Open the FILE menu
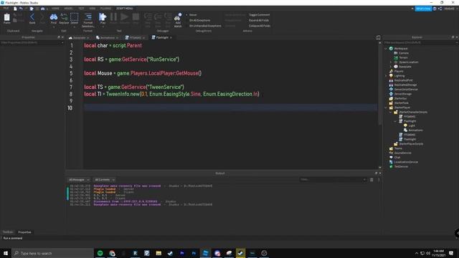This screenshot has height=258, width=459. coord(6,9)
